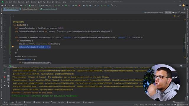Switch to the AndroidManifest.xml tab
The image size is (189, 106).
49,9
